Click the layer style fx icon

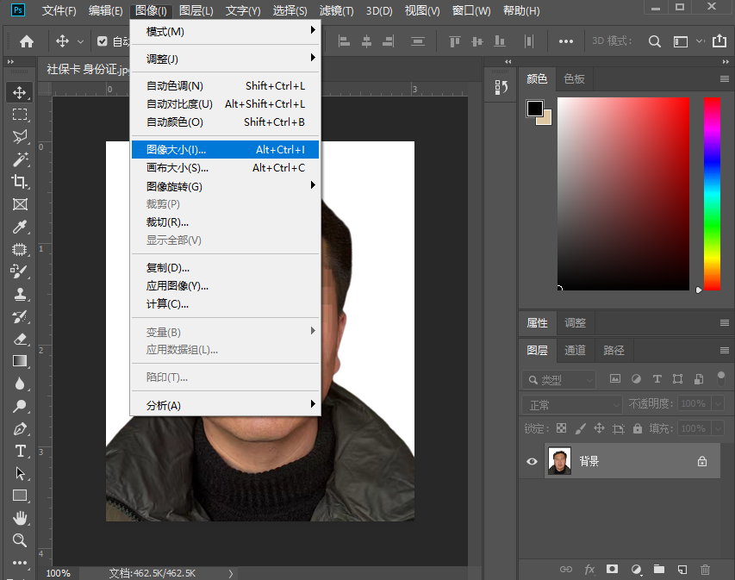coord(589,569)
